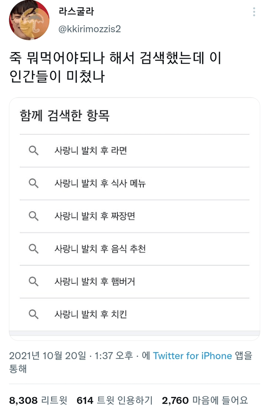Select the 사랑니 발치 후 라면 suggestion
269x414 pixels.
pos(91,151)
